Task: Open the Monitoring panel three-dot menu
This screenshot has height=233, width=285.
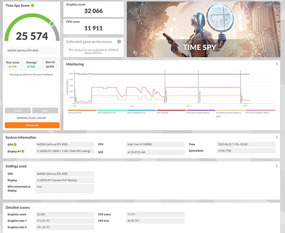Action: pos(276,64)
